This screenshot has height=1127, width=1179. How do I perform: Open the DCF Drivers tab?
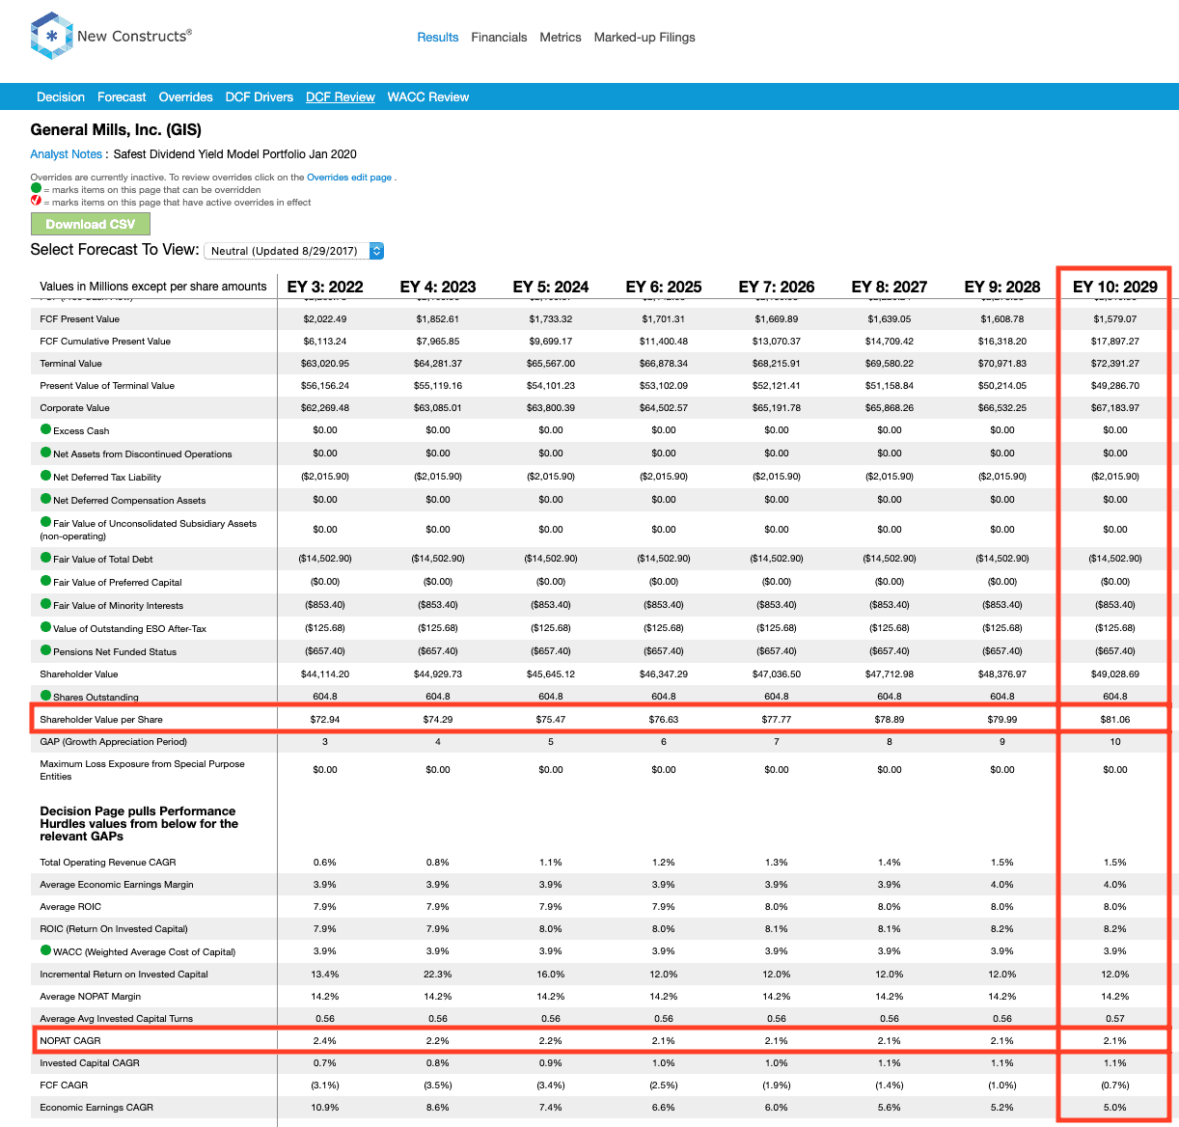(260, 97)
